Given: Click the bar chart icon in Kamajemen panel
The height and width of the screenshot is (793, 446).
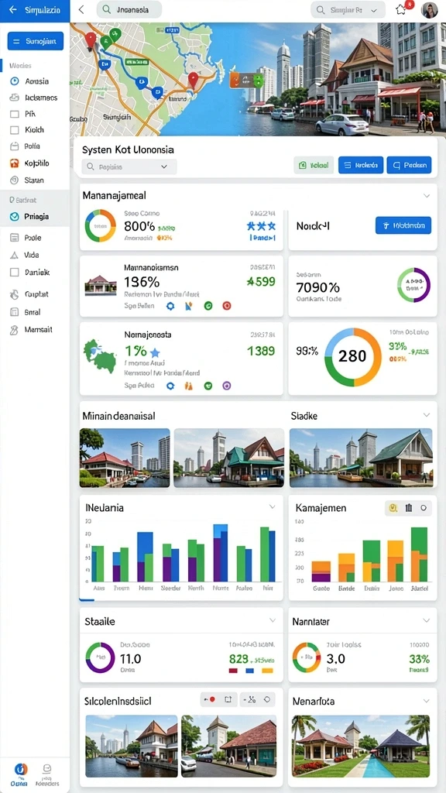Looking at the screenshot, I should click(x=409, y=508).
